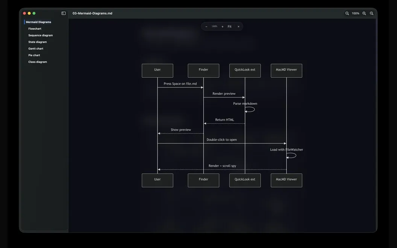Image resolution: width=397 pixels, height=248 pixels.
Task: Click the "Double-click to open" message label
Action: (221, 140)
